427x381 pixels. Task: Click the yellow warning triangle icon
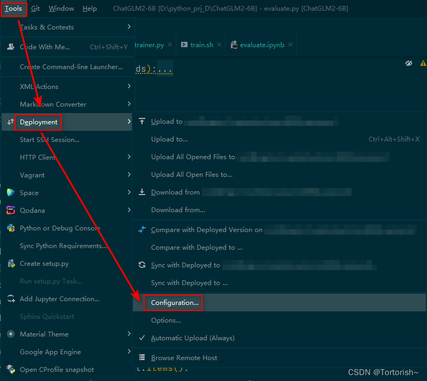[x=423, y=63]
